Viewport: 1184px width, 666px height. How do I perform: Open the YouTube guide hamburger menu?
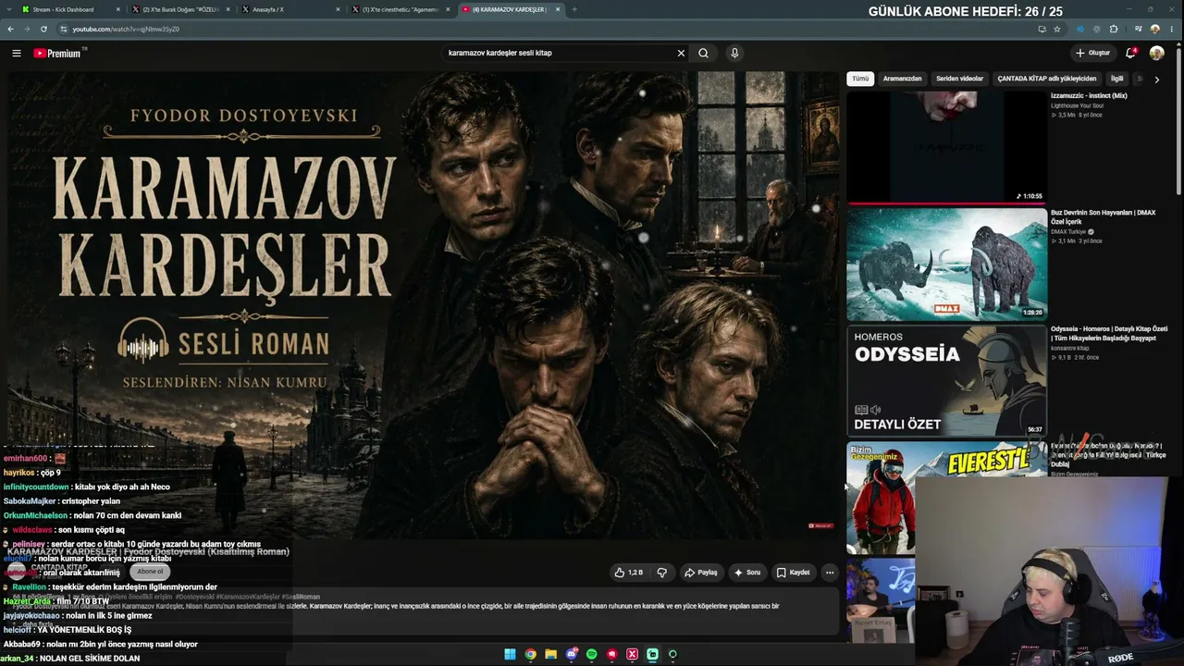point(17,53)
